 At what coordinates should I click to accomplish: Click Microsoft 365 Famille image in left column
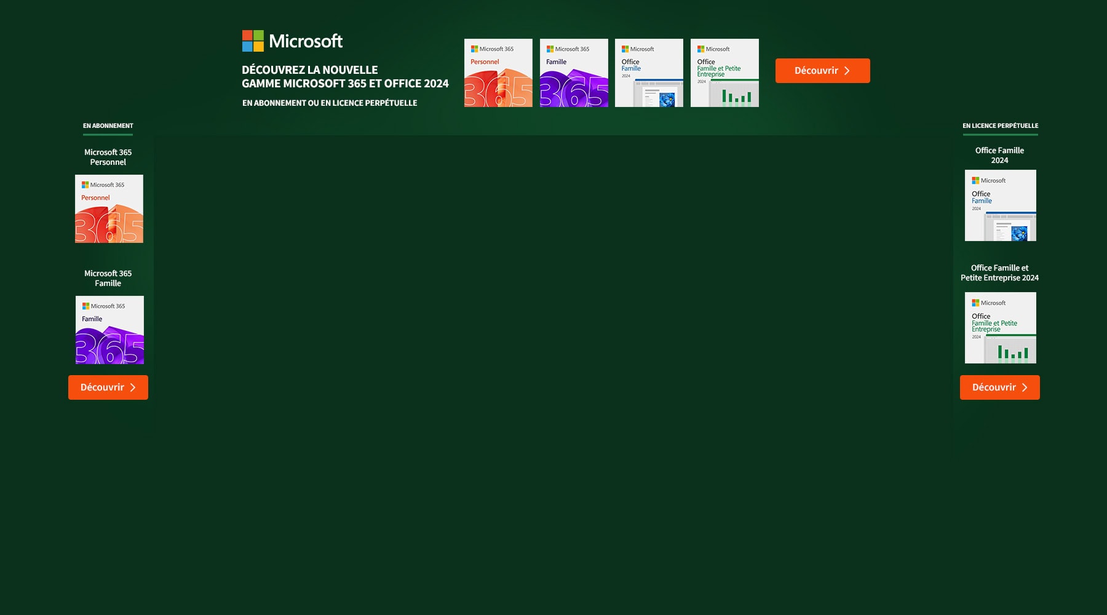click(109, 330)
